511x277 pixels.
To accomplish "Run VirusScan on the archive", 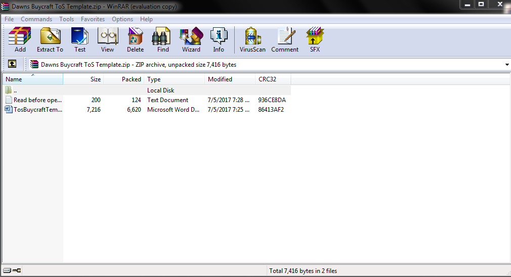I will click(252, 40).
